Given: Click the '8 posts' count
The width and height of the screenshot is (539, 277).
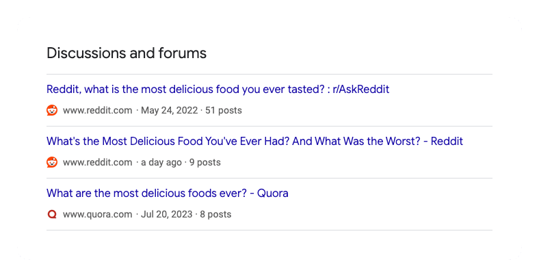Looking at the screenshot, I should [215, 214].
